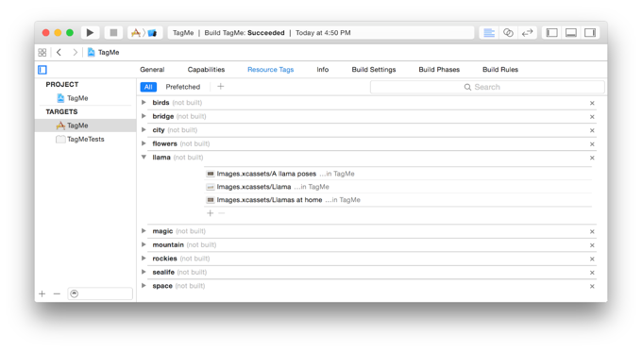Delete the rockies tag

592,260
